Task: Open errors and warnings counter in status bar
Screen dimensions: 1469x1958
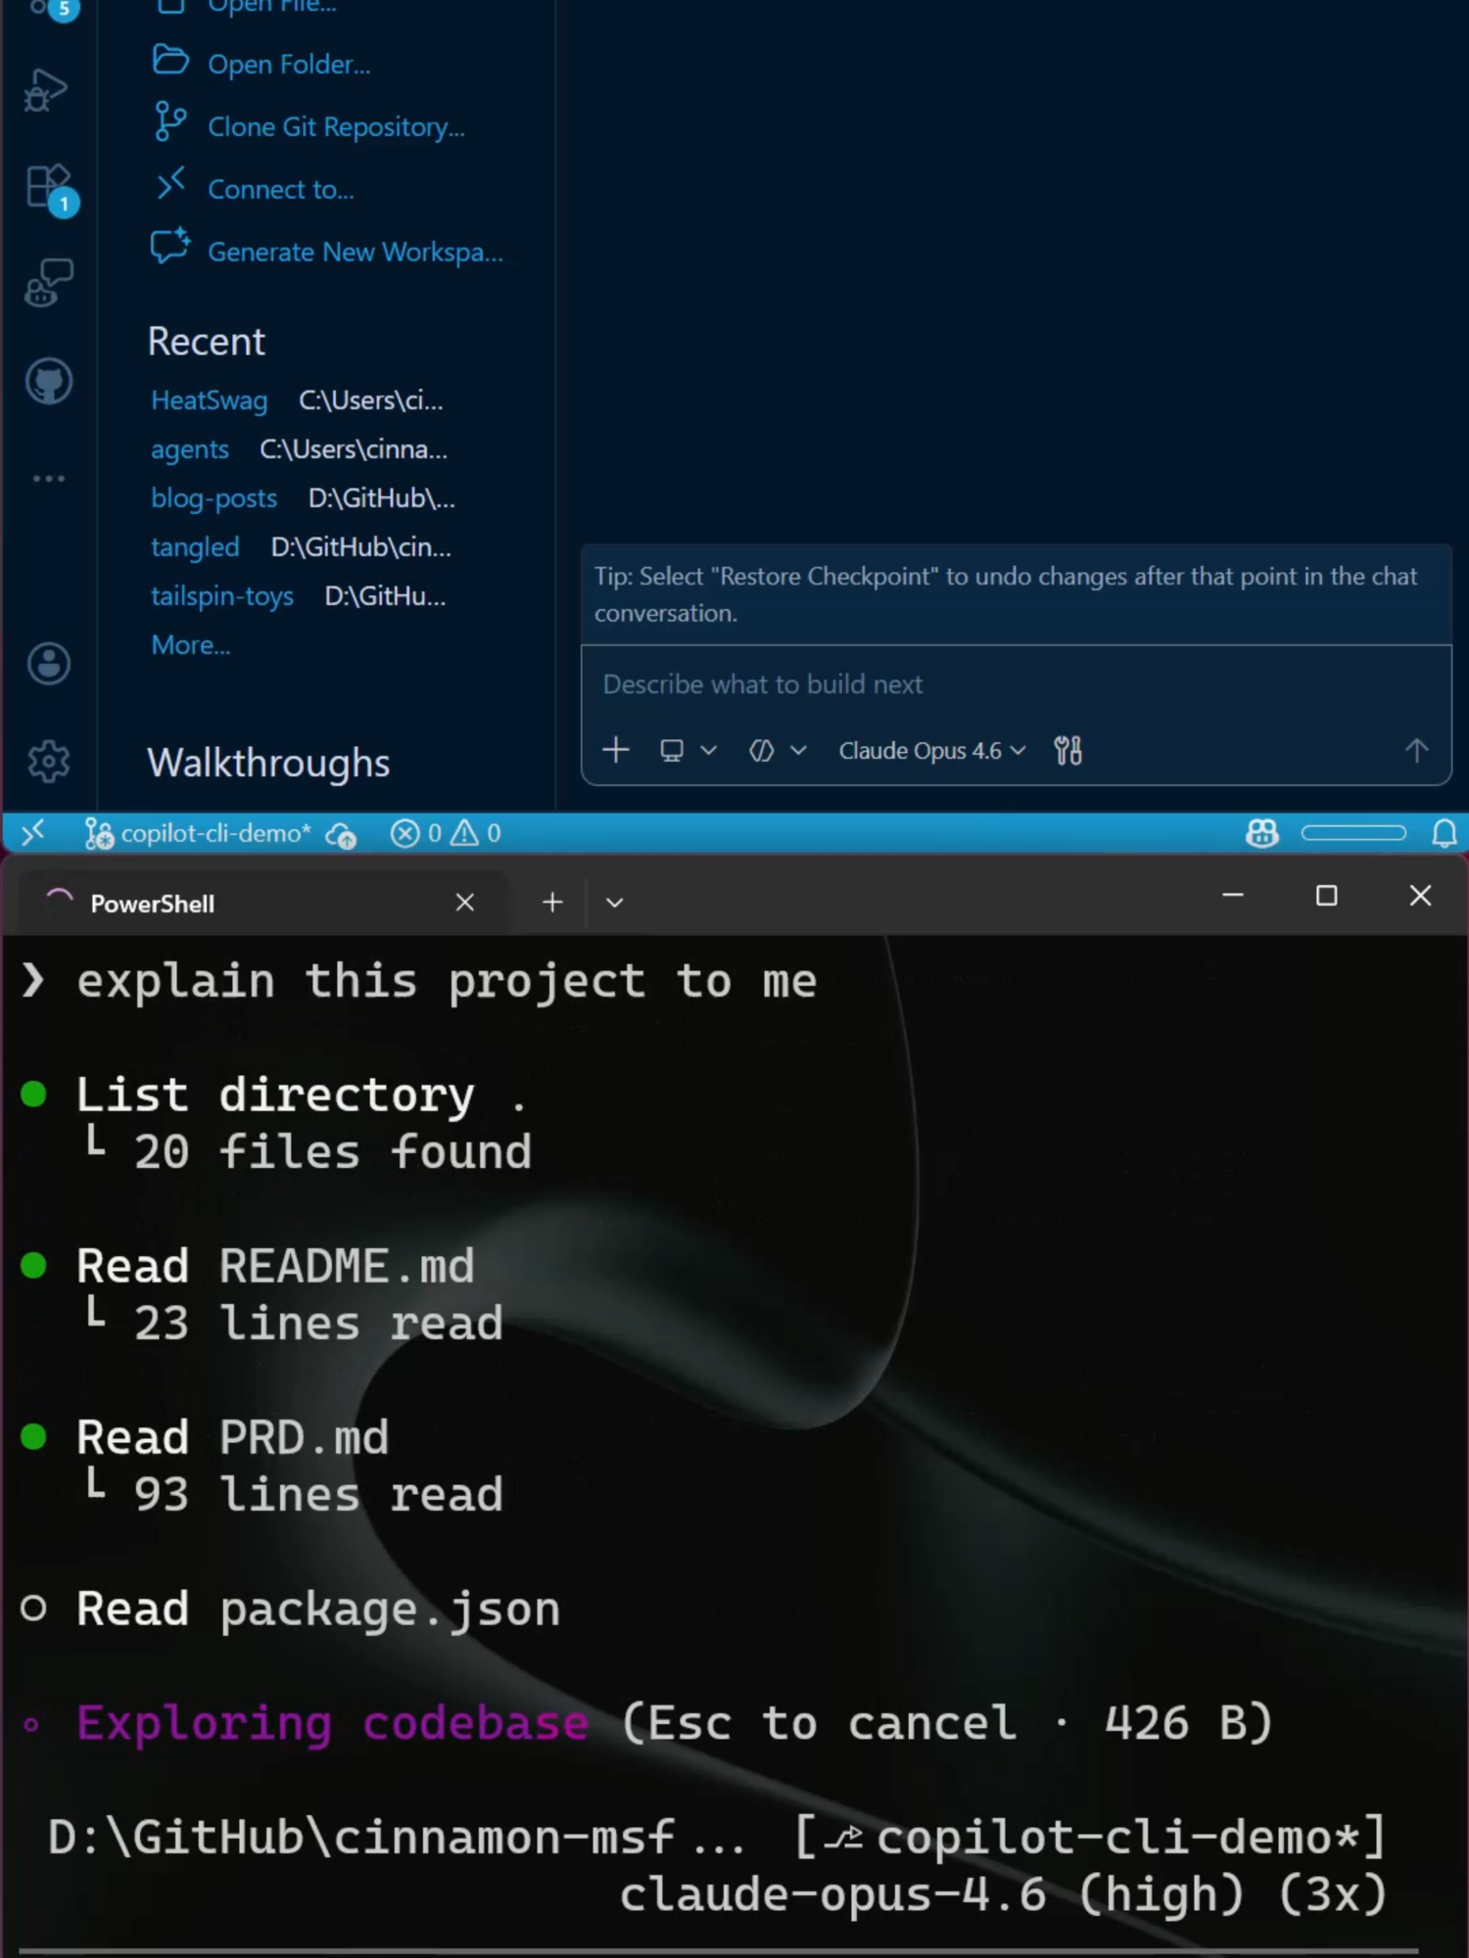Action: tap(446, 833)
